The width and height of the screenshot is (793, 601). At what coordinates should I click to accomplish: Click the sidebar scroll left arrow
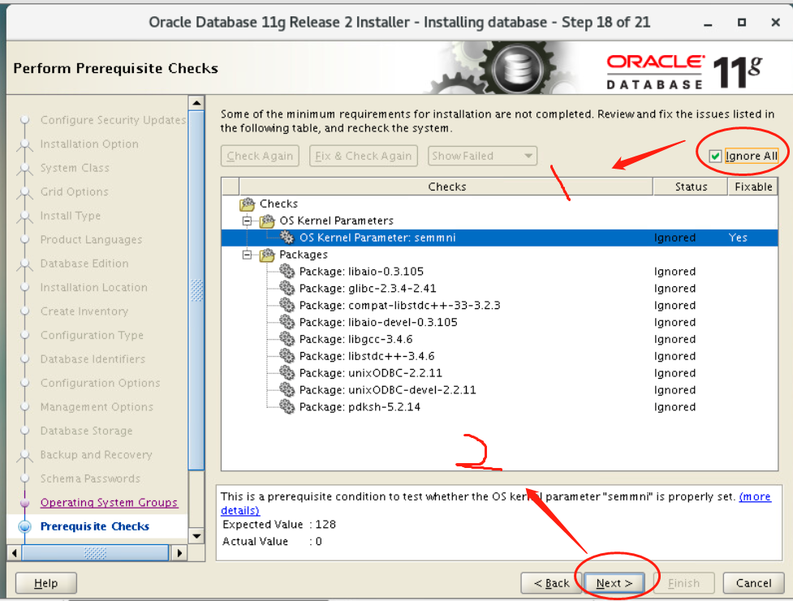click(15, 553)
